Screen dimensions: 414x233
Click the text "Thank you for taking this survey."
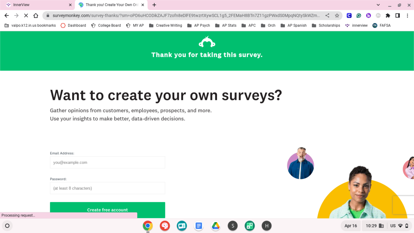pos(207,55)
